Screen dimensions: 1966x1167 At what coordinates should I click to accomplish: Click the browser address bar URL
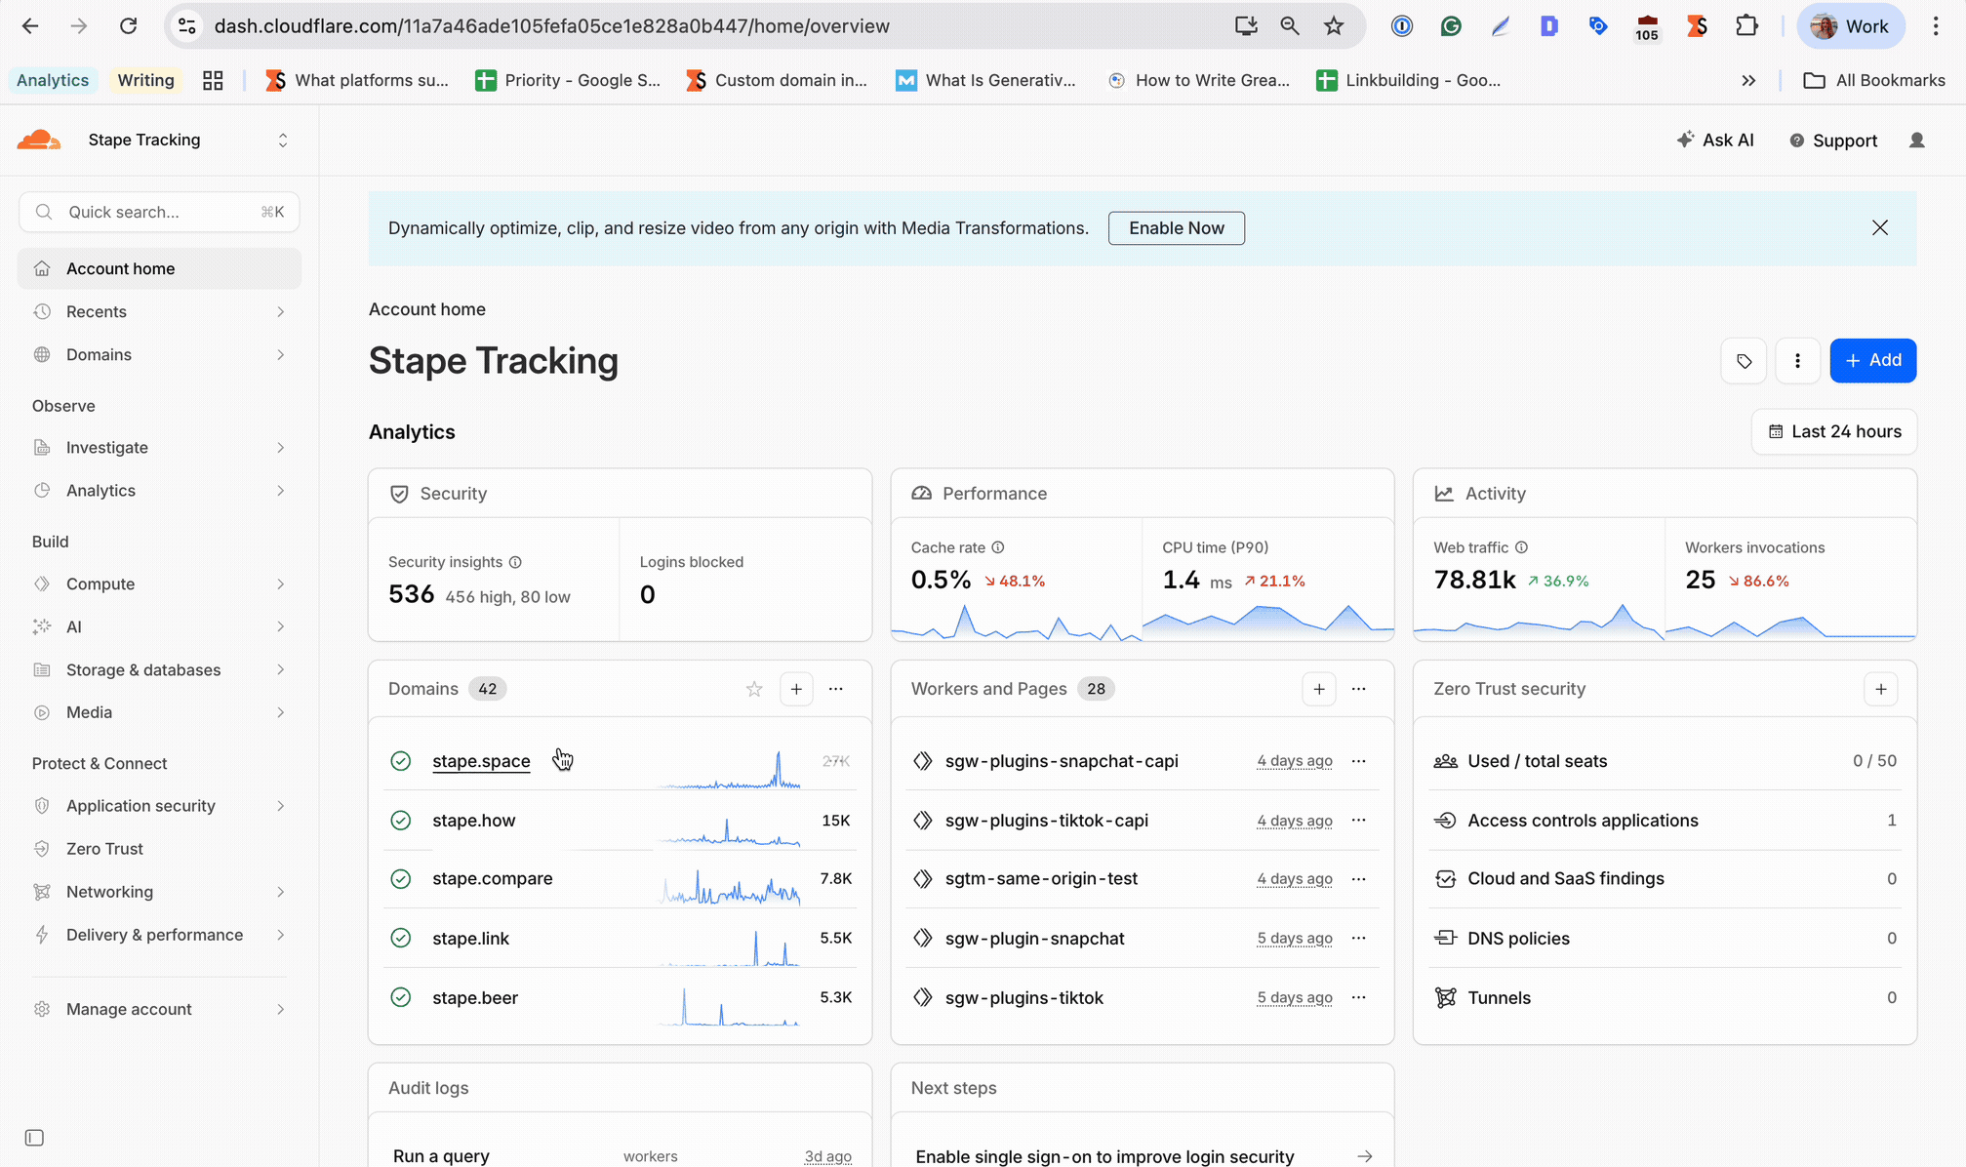coord(551,26)
